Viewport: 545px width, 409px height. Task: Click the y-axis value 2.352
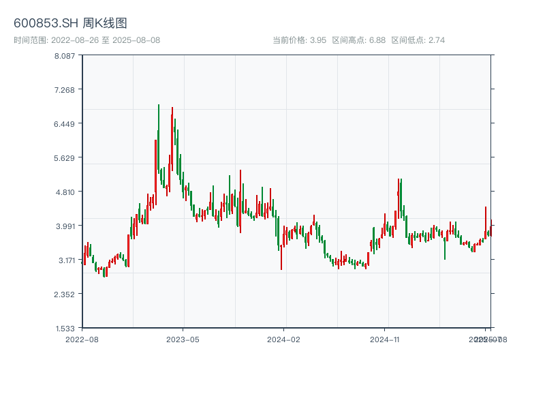64,294
